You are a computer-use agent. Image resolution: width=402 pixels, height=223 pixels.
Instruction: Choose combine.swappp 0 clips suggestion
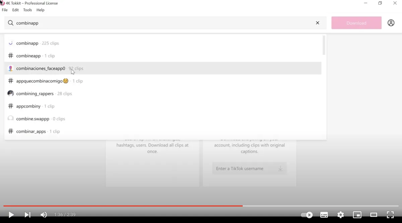tap(163, 119)
